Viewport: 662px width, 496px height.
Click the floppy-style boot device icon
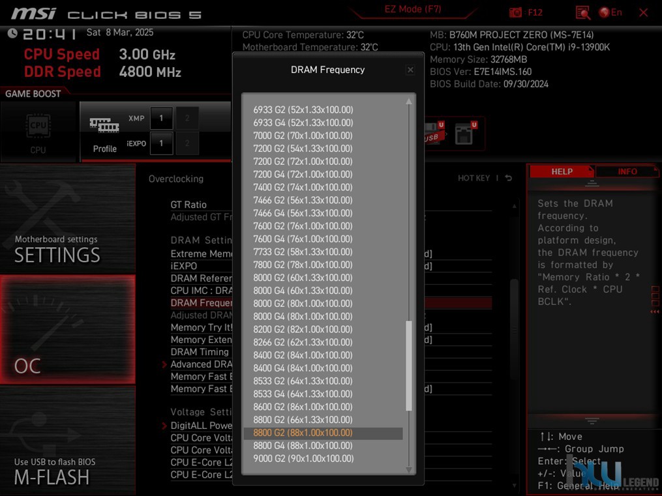pyautogui.click(x=466, y=134)
